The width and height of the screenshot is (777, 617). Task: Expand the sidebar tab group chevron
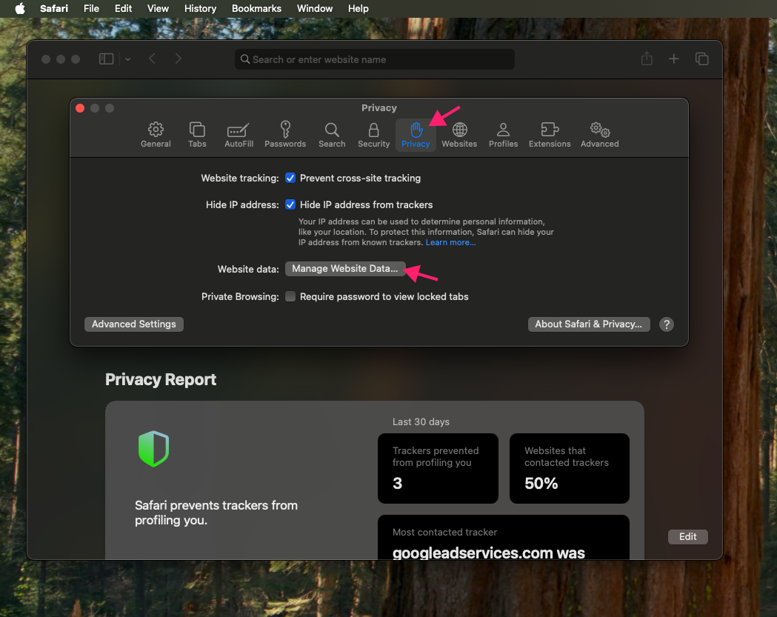(x=128, y=59)
